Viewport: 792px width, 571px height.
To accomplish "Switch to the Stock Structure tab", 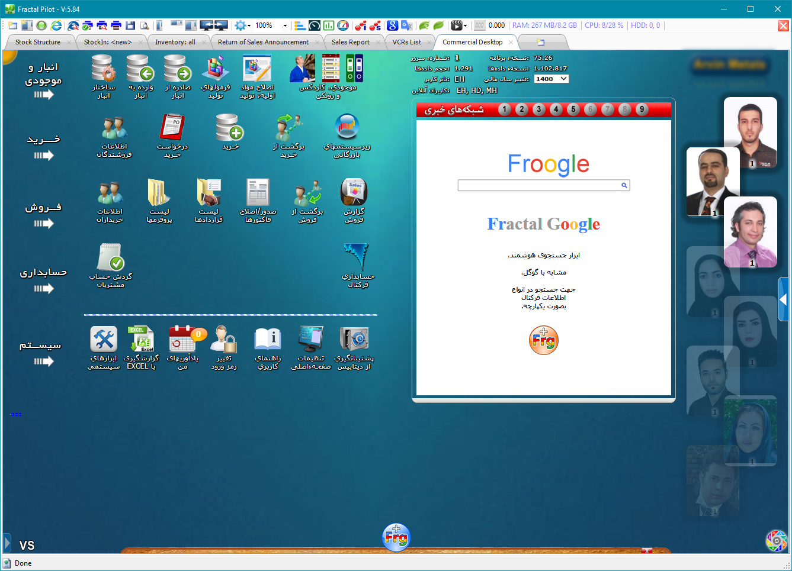I will [x=38, y=42].
